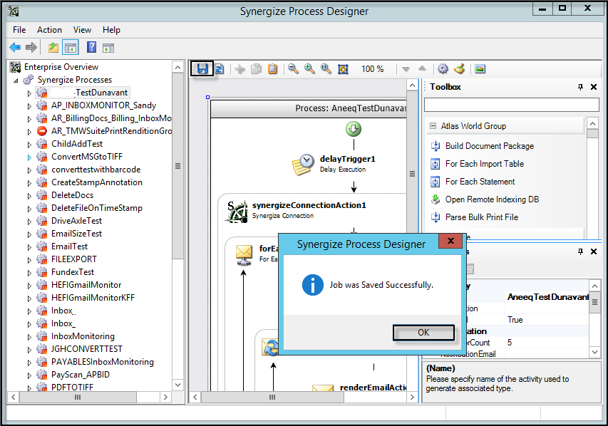This screenshot has height=426, width=608.
Task: Select Open Remote Indexing DB toolbox item
Action: pos(492,199)
